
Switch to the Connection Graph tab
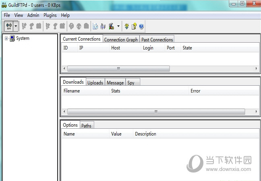click(121, 39)
